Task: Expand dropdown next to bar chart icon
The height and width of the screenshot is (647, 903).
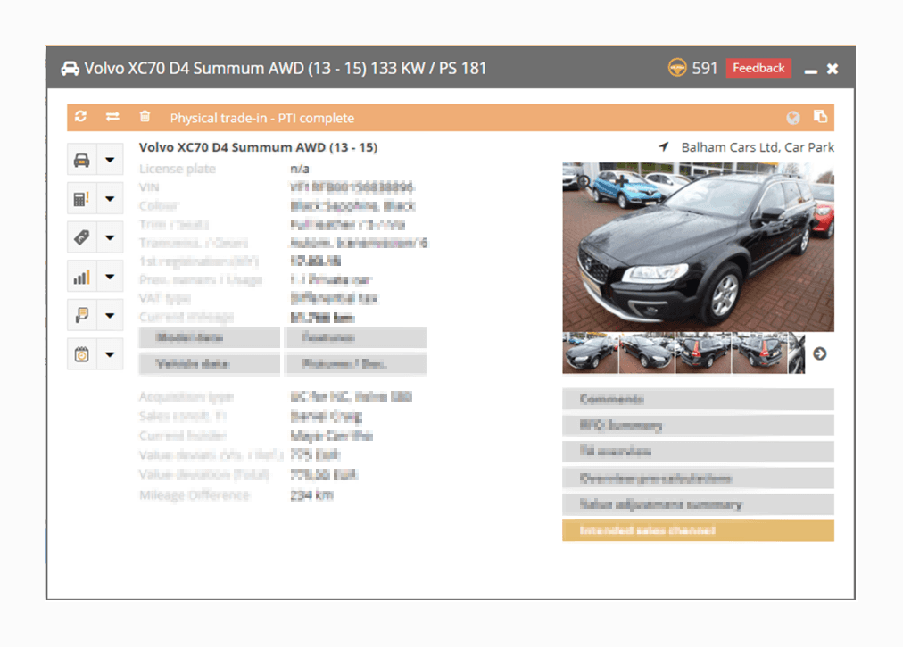Action: (x=110, y=277)
